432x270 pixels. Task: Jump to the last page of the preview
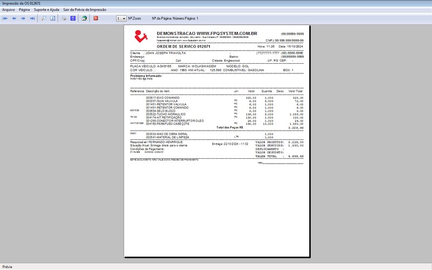pyautogui.click(x=32, y=18)
